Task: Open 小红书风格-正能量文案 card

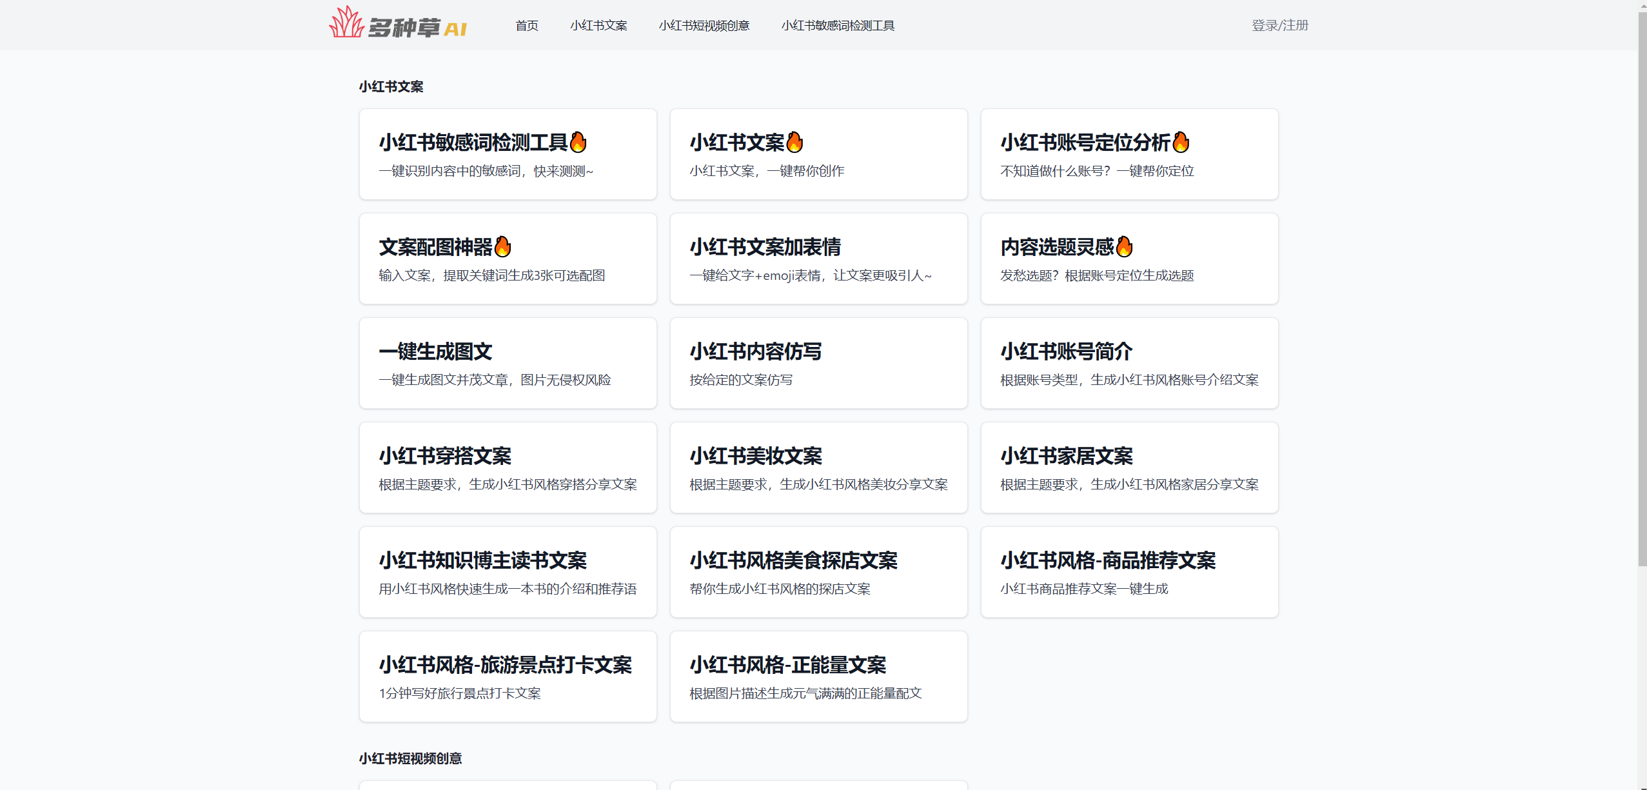Action: 819,676
